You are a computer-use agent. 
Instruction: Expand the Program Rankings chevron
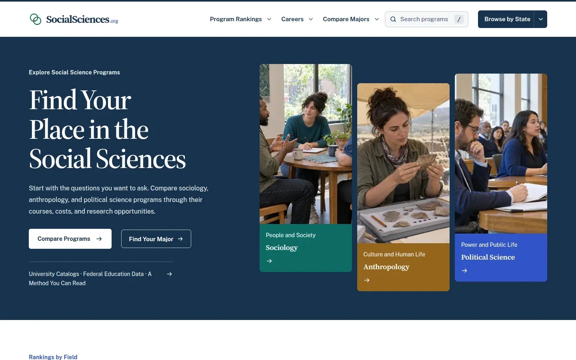(269, 19)
